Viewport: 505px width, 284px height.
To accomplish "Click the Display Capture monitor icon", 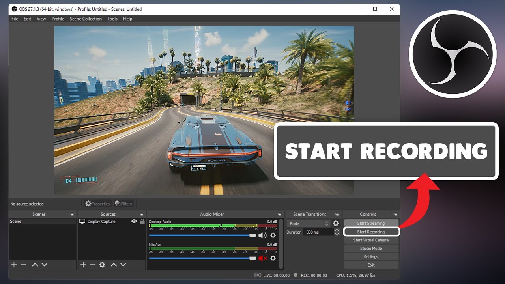I will 82,222.
